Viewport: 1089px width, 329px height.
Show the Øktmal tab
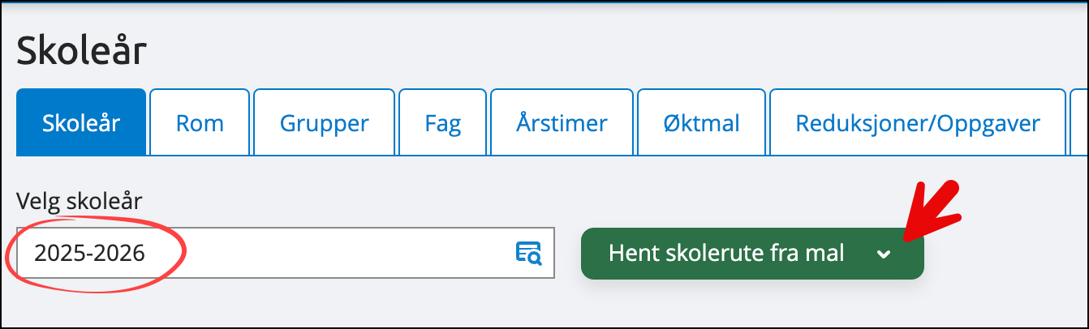click(x=702, y=123)
